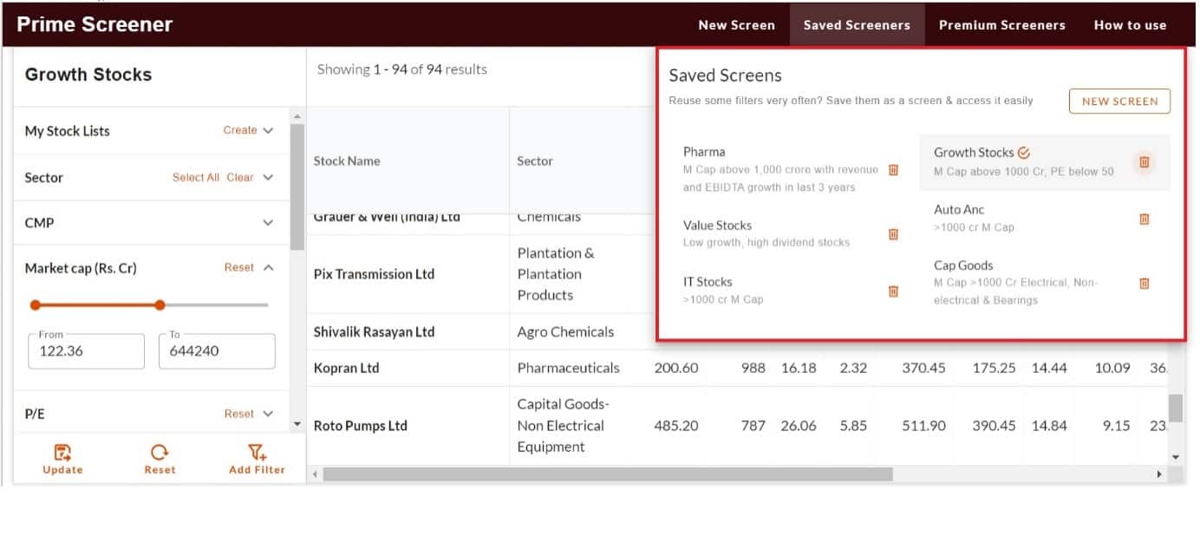Click the table scroll left arrow

(x=314, y=474)
